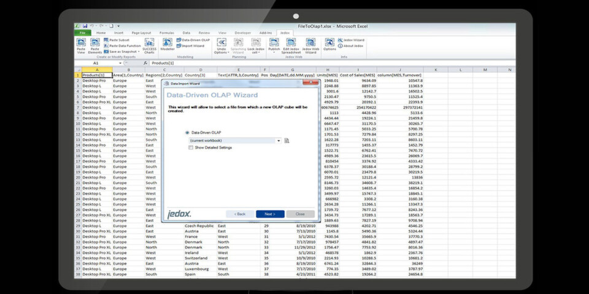589x294 pixels.
Task: Enable Show Detailed Settings checkbox
Action: pos(191,148)
